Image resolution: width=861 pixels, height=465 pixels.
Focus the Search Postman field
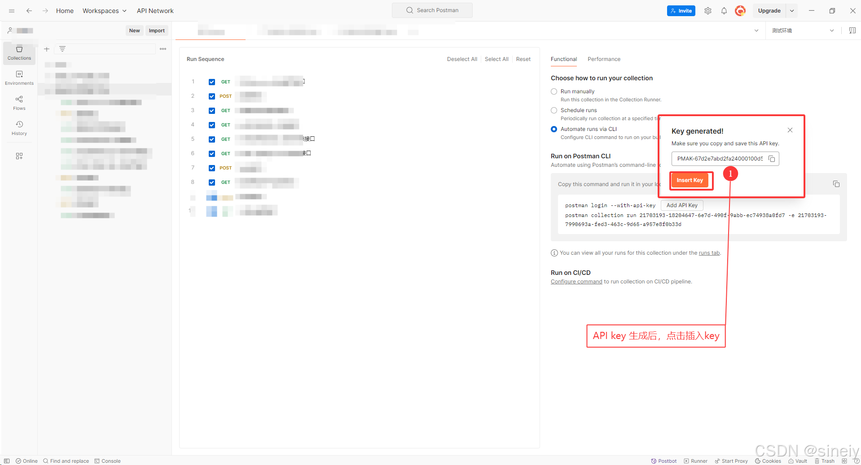point(432,10)
